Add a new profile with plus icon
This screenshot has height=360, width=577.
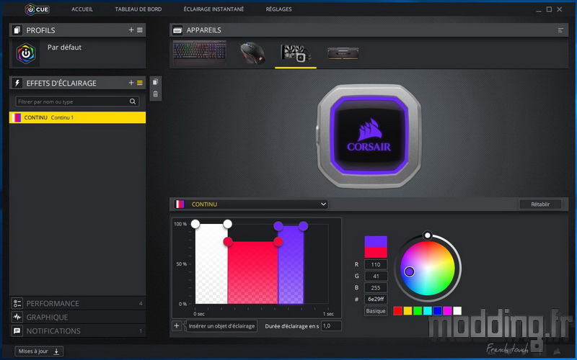point(131,30)
